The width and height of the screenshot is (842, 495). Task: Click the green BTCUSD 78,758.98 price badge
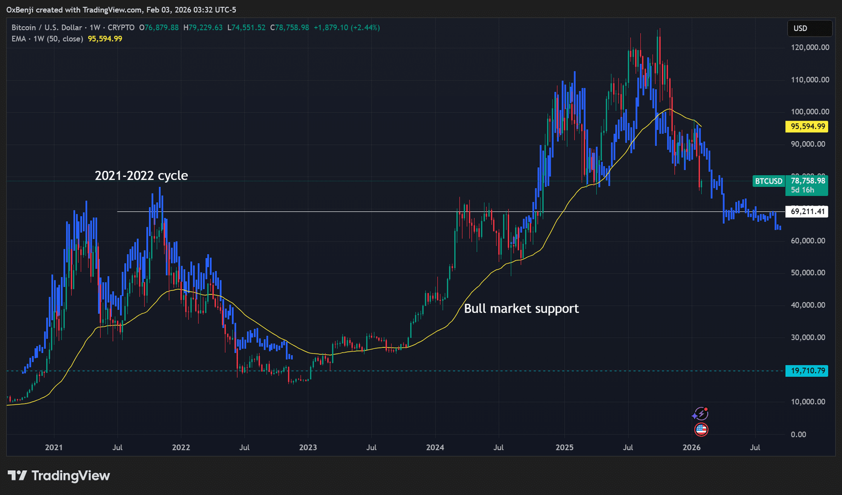[x=807, y=181]
